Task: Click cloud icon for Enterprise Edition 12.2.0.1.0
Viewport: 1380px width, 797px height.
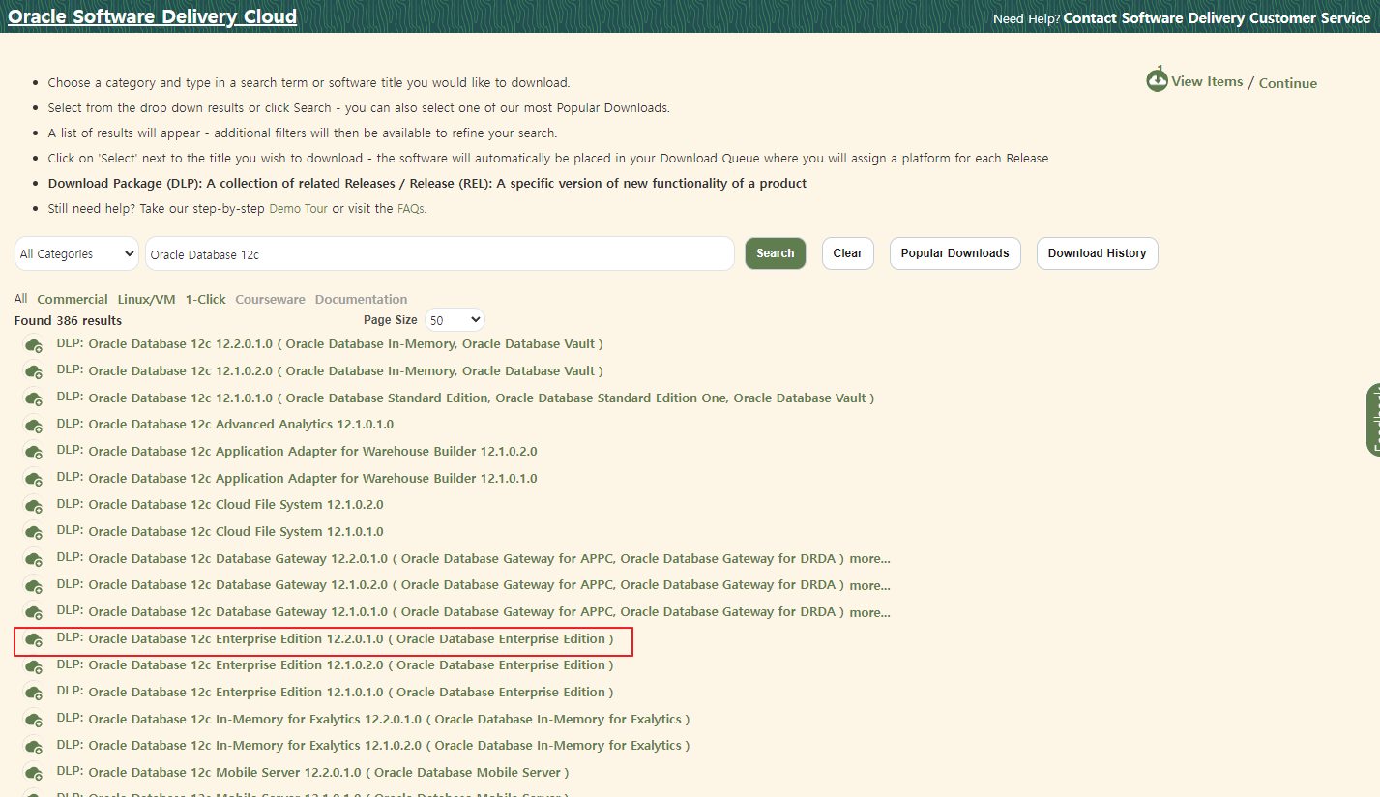Action: tap(34, 639)
